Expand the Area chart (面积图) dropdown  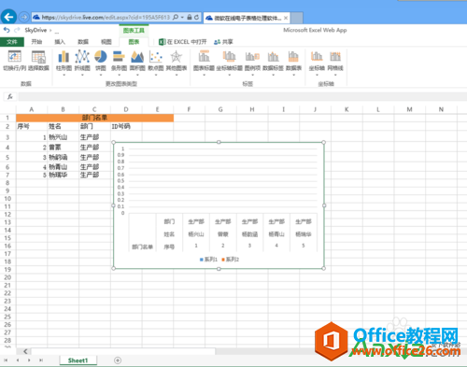[137, 75]
